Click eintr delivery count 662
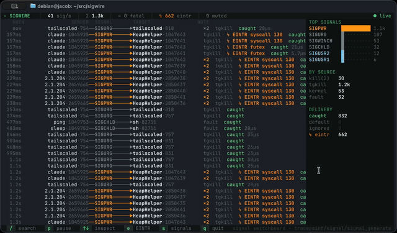The width and height of the screenshot is (397, 233). [x=342, y=135]
